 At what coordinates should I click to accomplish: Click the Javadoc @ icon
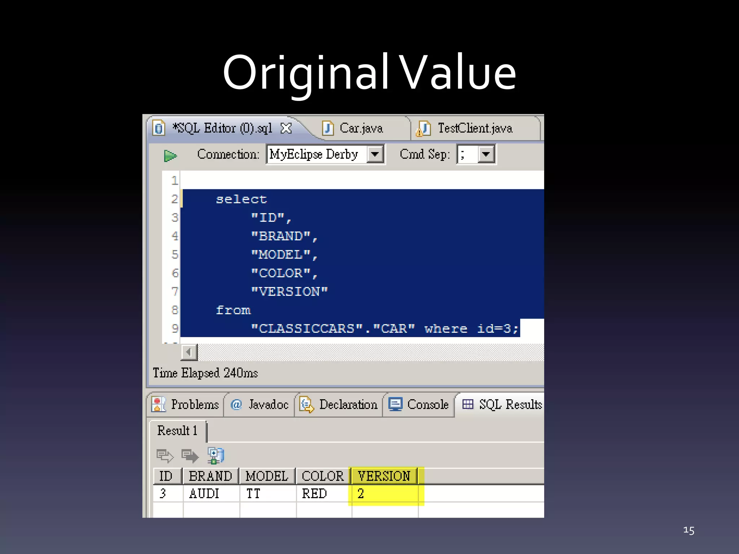pyautogui.click(x=236, y=405)
